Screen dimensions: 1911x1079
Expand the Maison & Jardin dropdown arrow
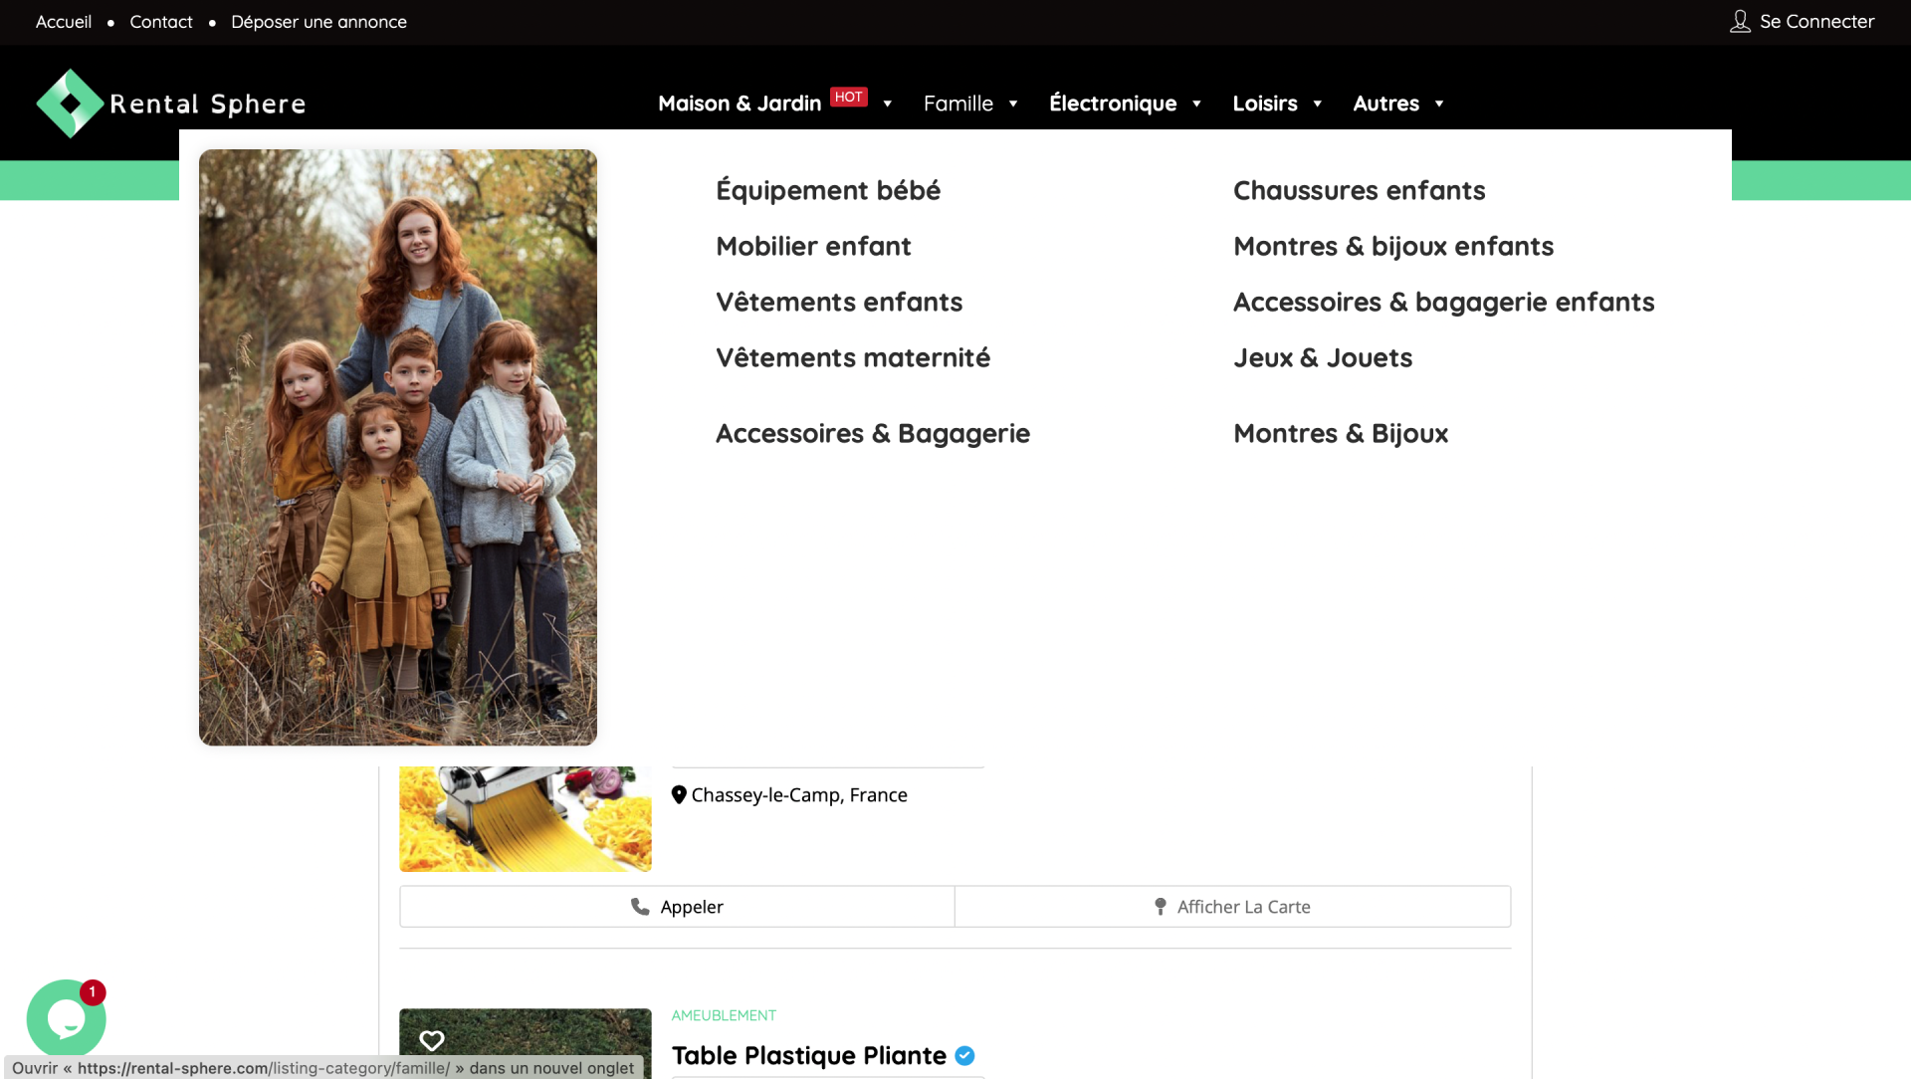click(887, 104)
